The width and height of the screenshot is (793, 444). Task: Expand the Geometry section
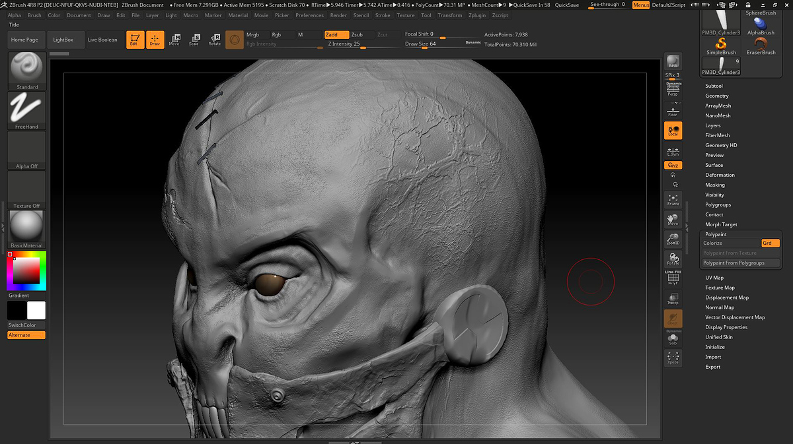[716, 96]
